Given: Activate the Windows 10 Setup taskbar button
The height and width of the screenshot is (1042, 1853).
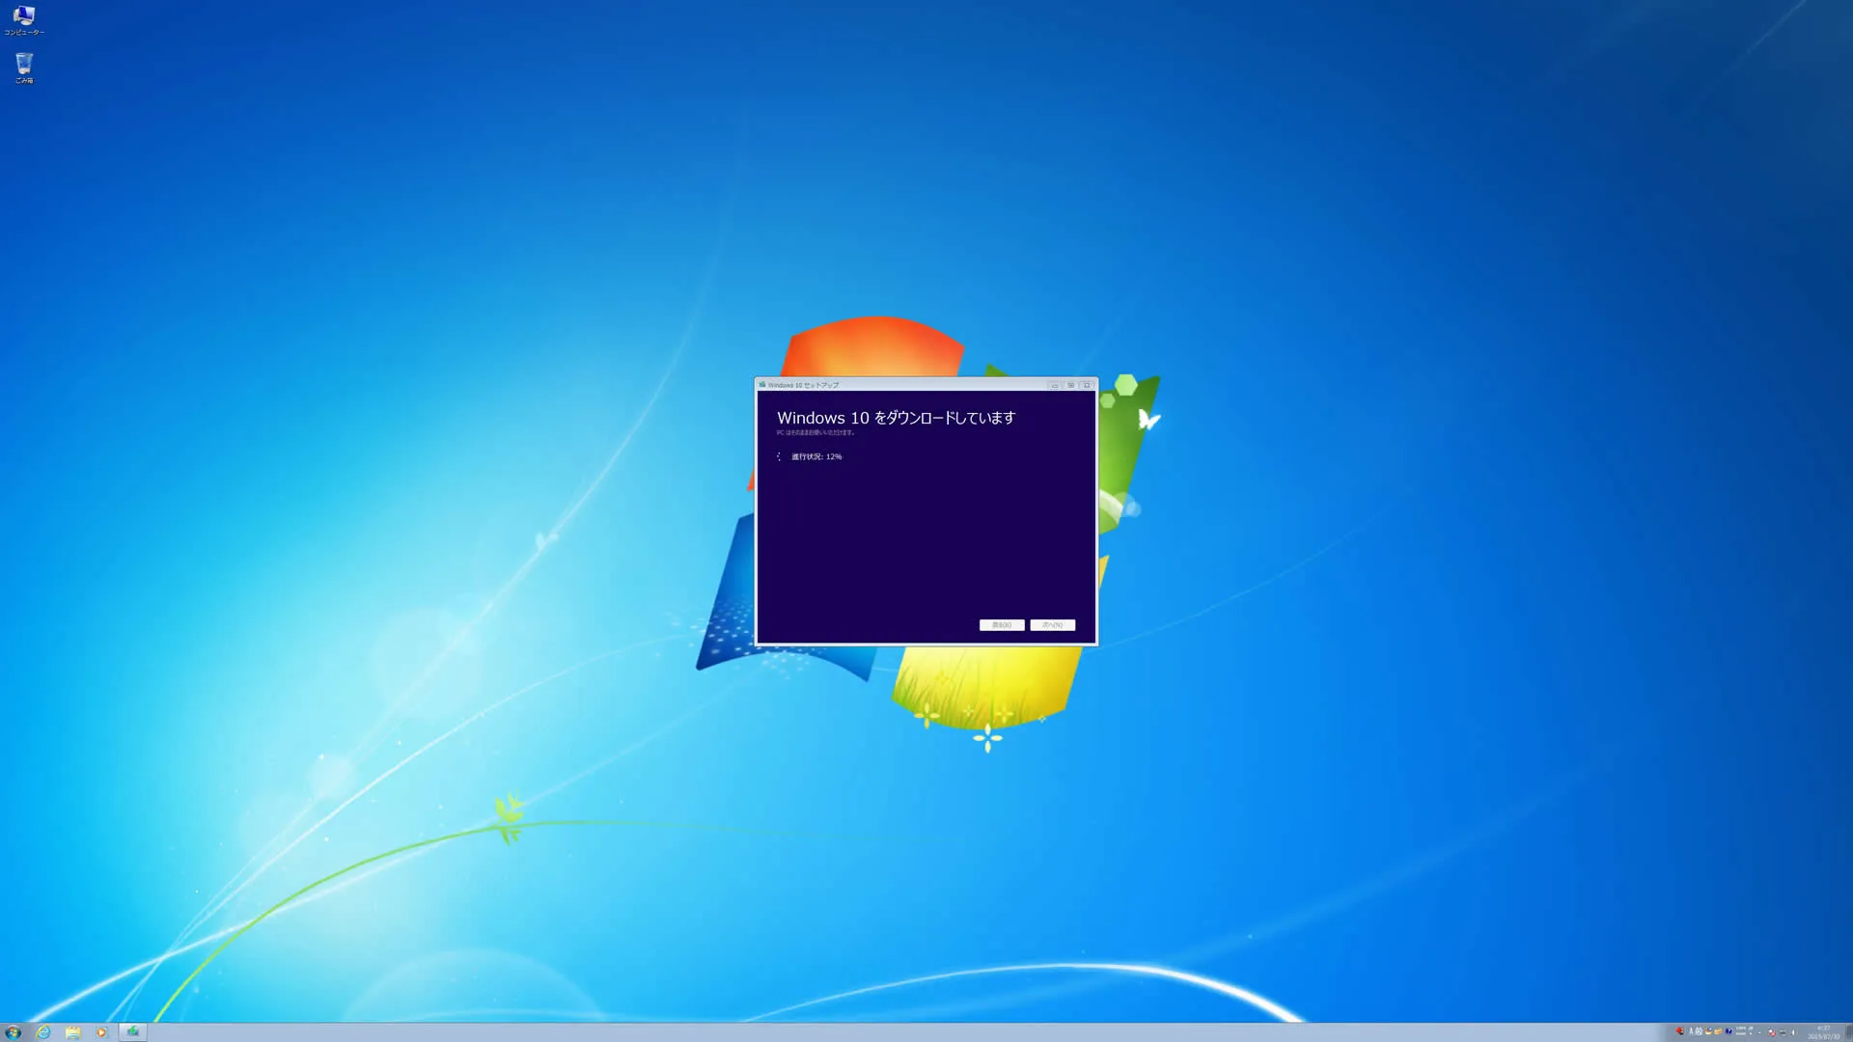Looking at the screenshot, I should pyautogui.click(x=133, y=1032).
